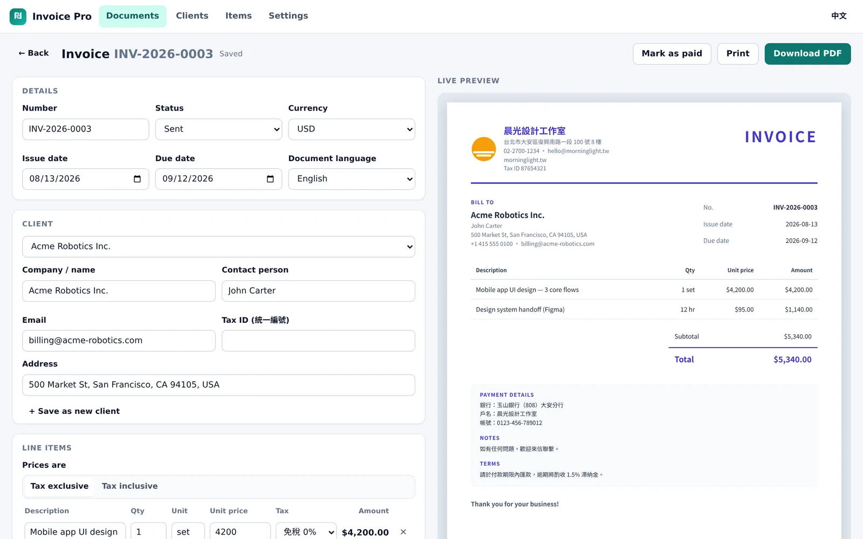Click the Invoice INV-2026-0003 page title

[x=137, y=54]
